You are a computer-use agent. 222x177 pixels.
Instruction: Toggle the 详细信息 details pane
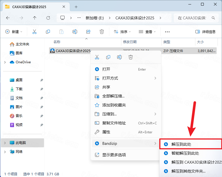pyautogui.click(x=205, y=32)
